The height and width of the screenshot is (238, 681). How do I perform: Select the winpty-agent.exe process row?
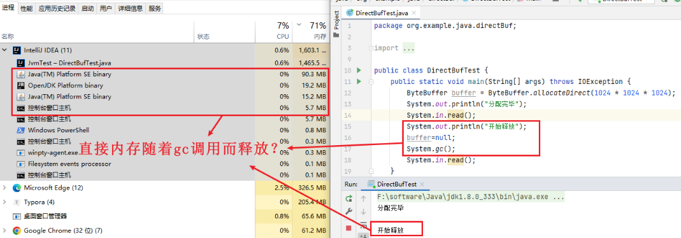coord(165,153)
